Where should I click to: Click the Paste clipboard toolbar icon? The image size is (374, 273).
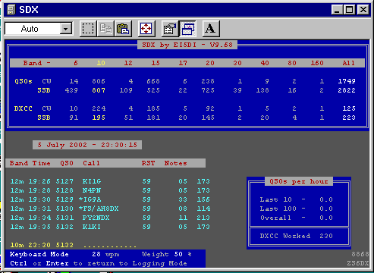point(123,29)
